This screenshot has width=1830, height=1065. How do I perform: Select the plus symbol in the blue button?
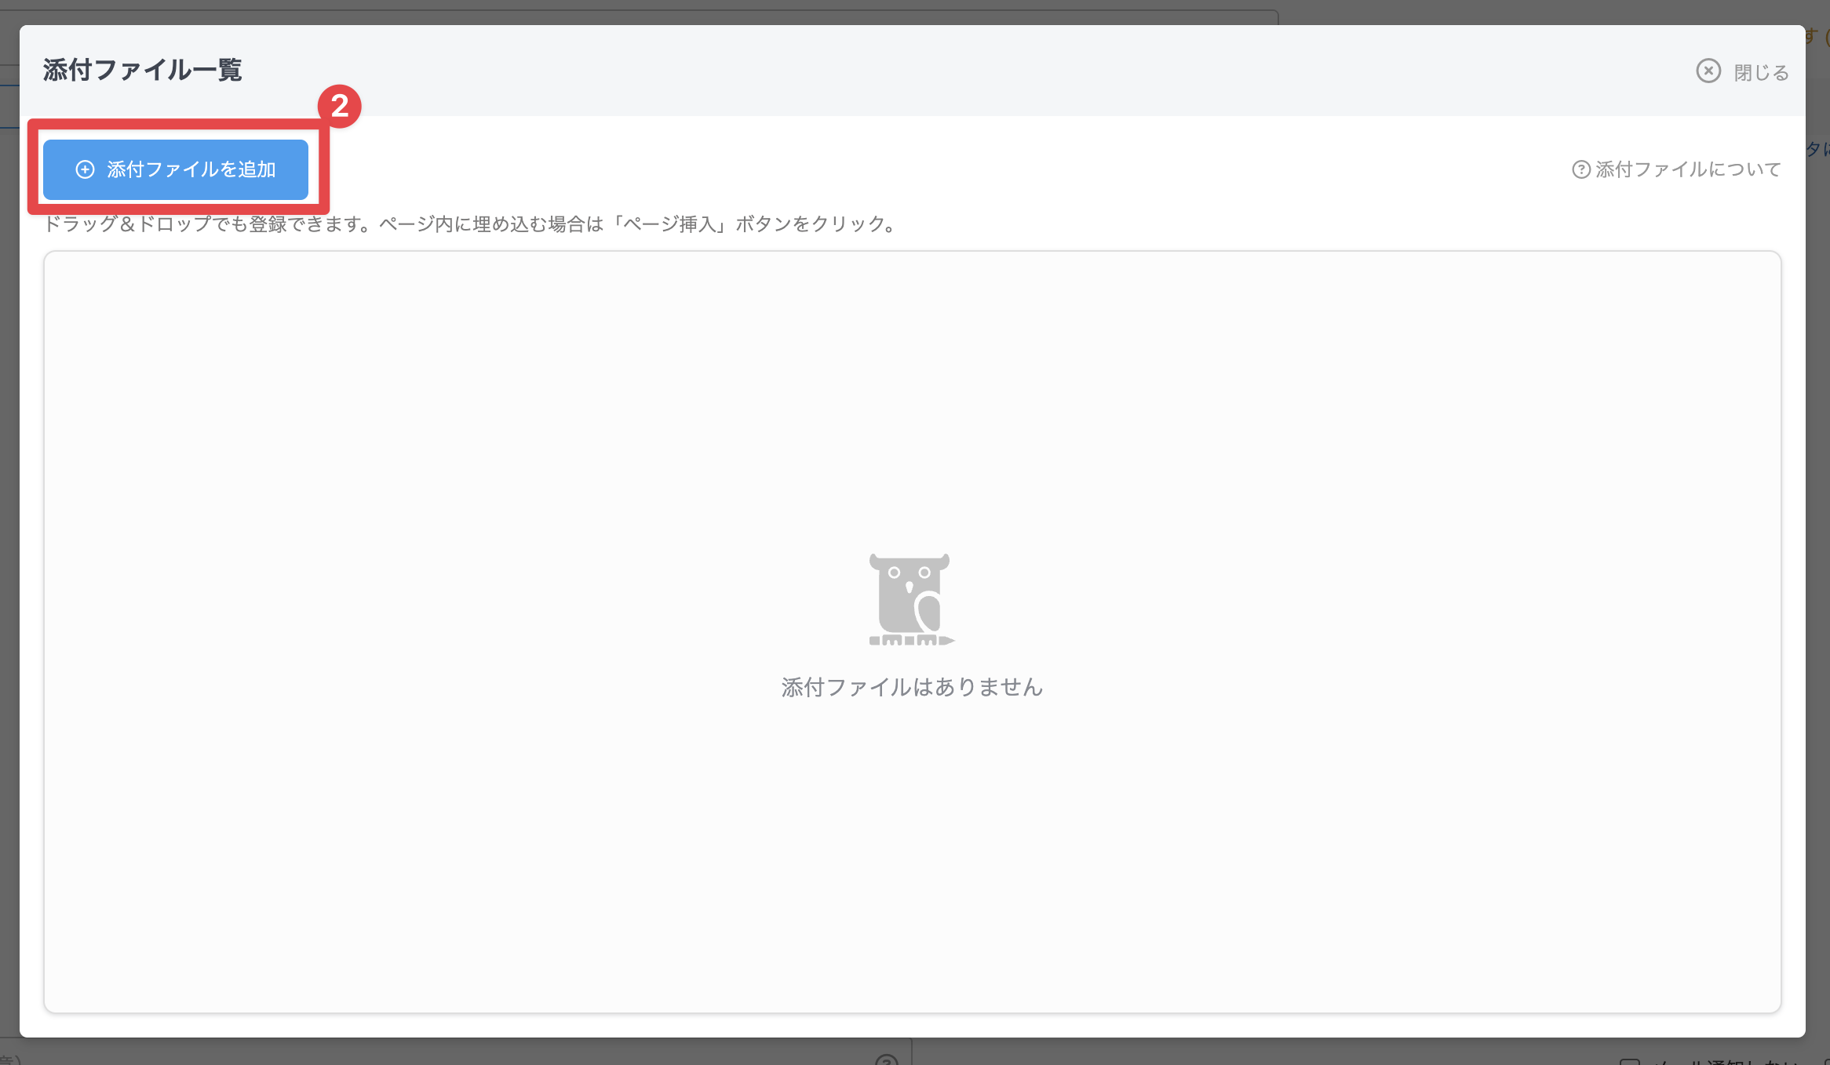tap(86, 169)
